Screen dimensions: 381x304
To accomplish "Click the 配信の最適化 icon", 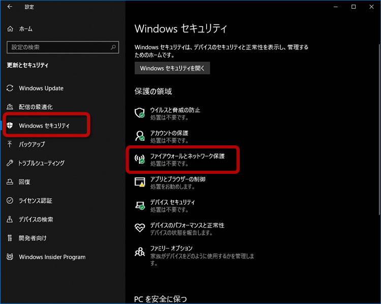I will [10, 107].
